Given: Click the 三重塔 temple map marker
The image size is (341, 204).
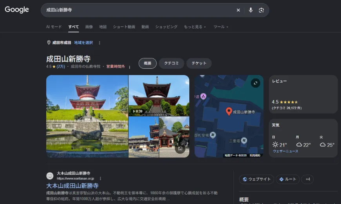Looking at the screenshot, I should 244,140.
